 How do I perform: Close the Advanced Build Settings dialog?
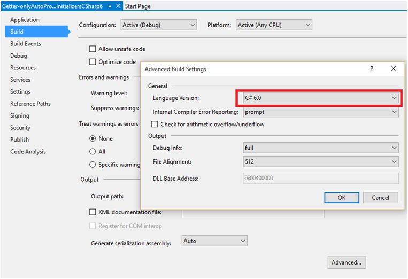[x=394, y=69]
